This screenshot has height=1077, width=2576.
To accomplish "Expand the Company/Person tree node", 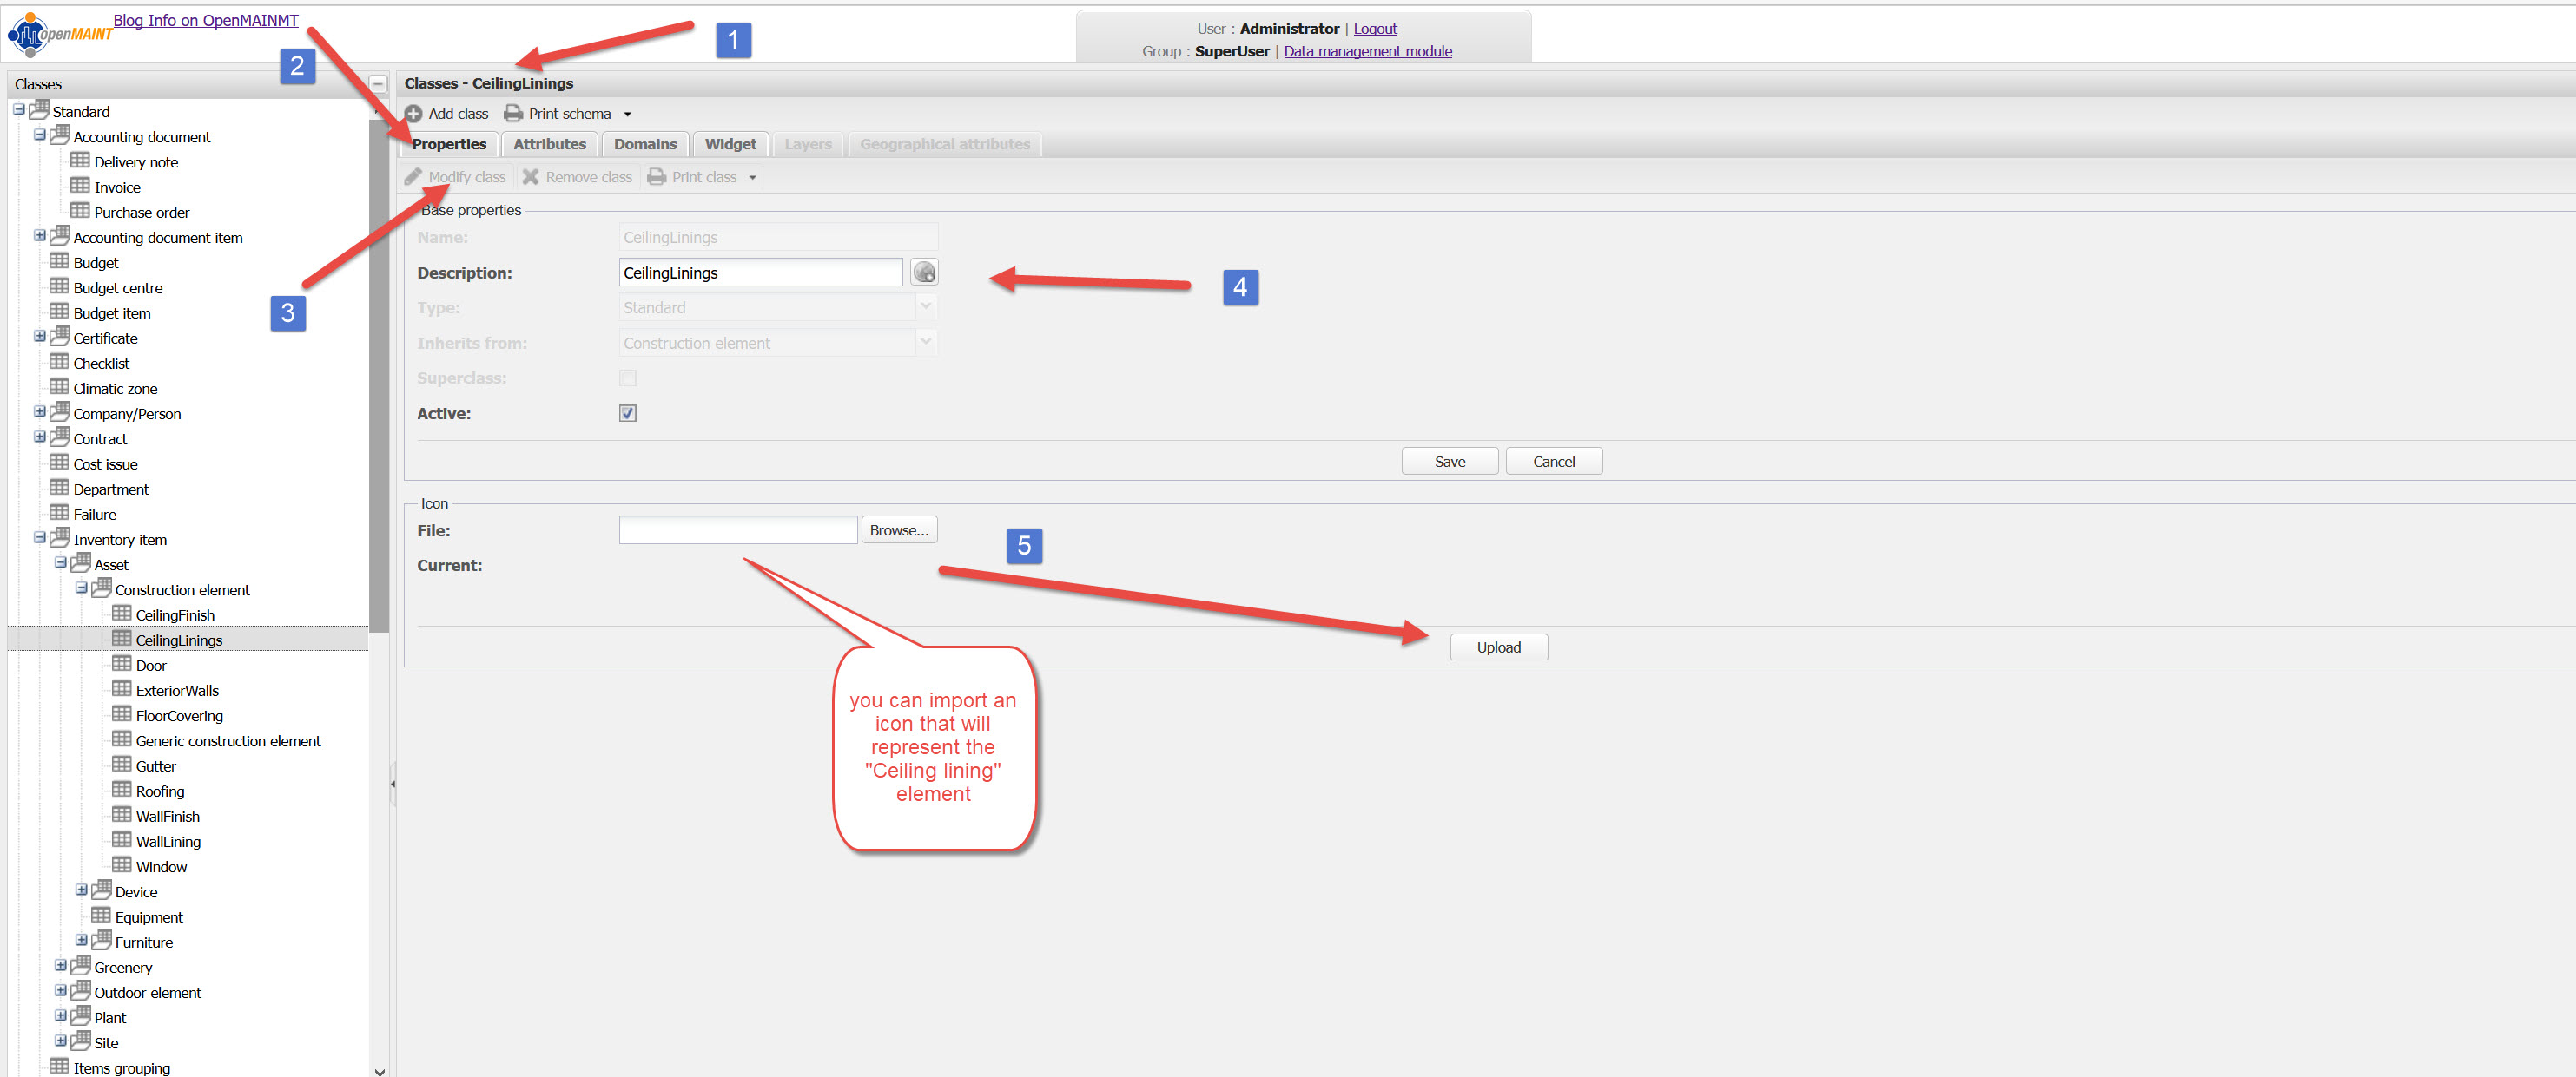I will coord(40,412).
